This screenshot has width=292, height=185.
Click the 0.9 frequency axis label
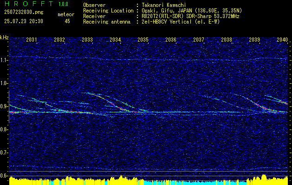click(x=4, y=106)
